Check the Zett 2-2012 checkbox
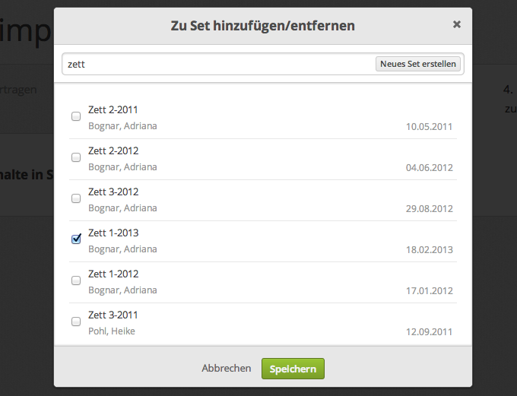Screen dimensions: 517x396 coord(76,158)
